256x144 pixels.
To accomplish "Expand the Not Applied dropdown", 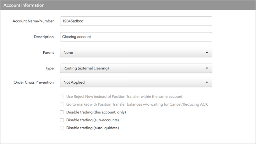I will pyautogui.click(x=136, y=82).
